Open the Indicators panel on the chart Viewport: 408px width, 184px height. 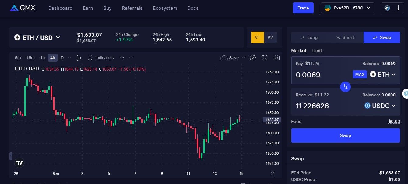pyautogui.click(x=101, y=57)
